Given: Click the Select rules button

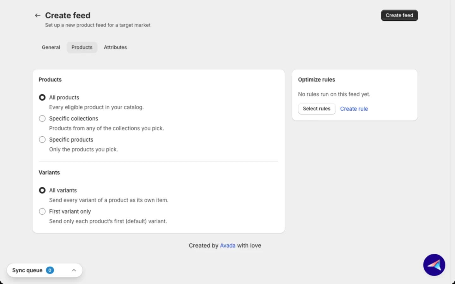Looking at the screenshot, I should [x=317, y=109].
